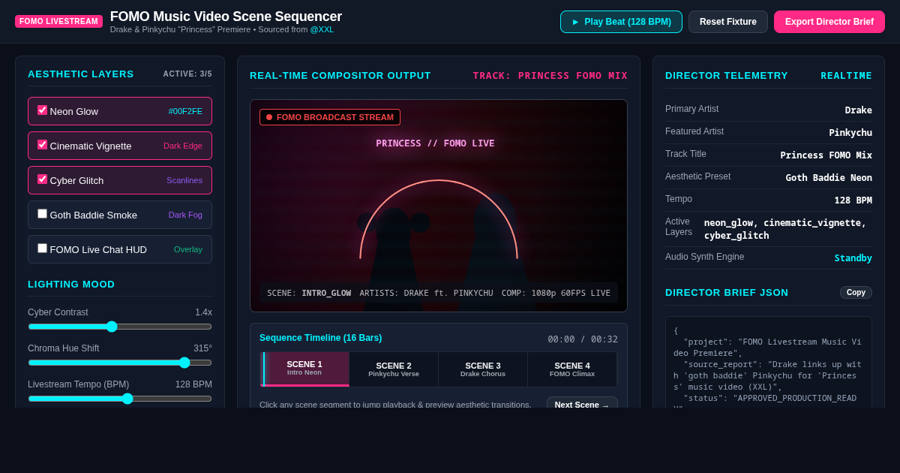Change the Livestream Tempo BPM slider
The image size is (900, 473).
click(120, 399)
